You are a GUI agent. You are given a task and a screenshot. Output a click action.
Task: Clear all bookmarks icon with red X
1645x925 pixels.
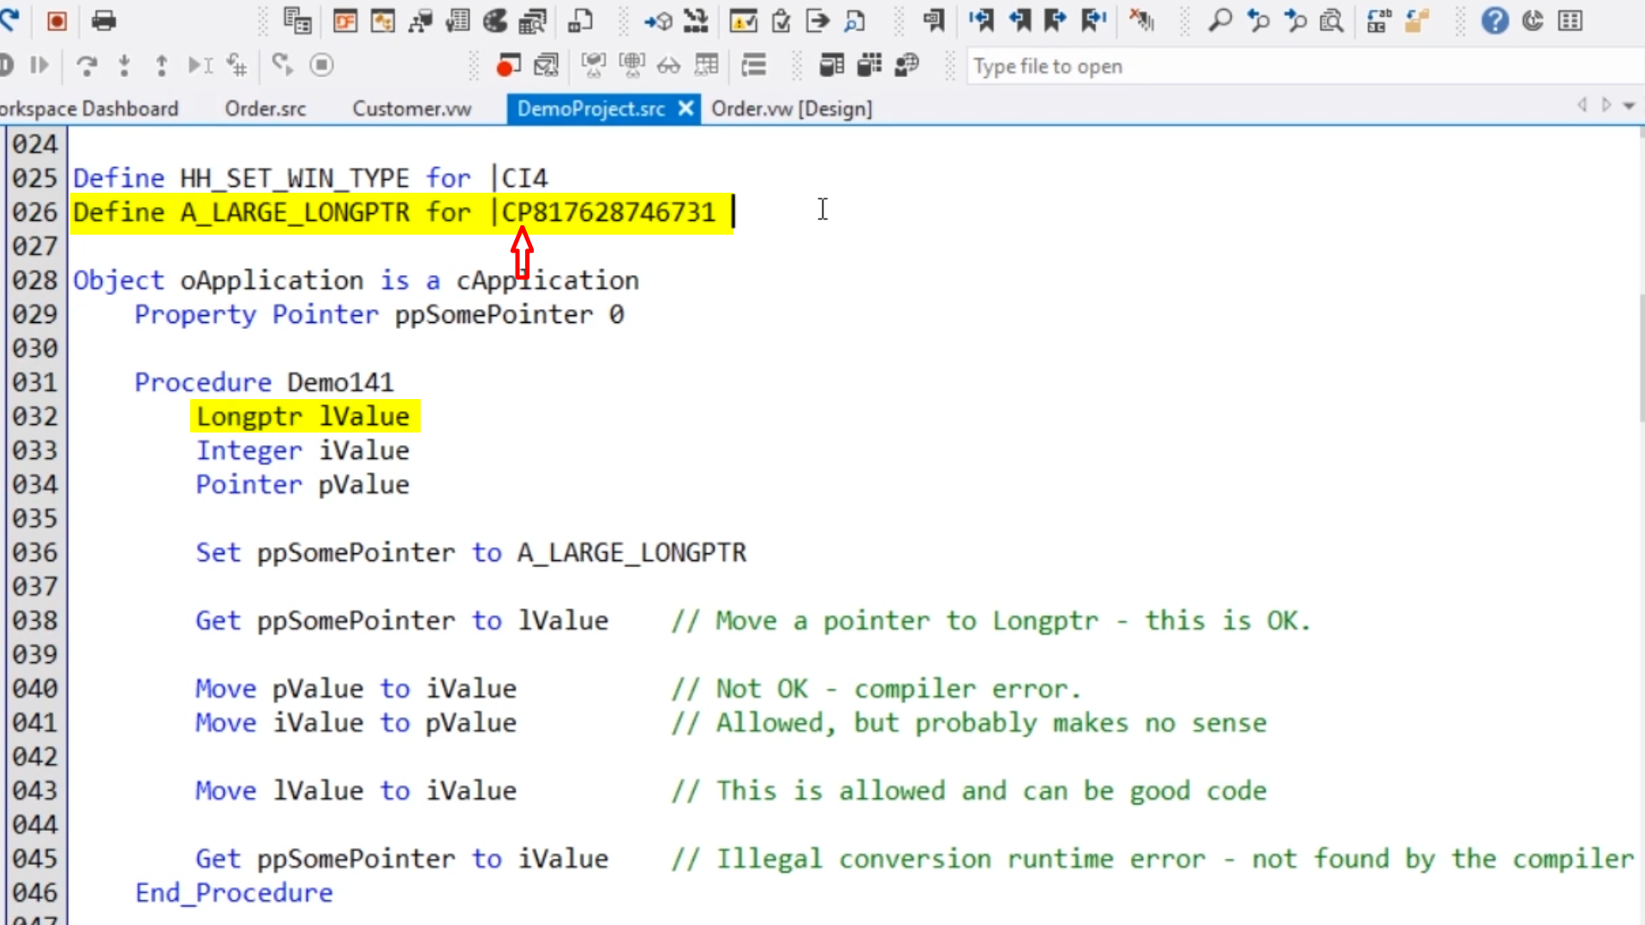[1141, 21]
